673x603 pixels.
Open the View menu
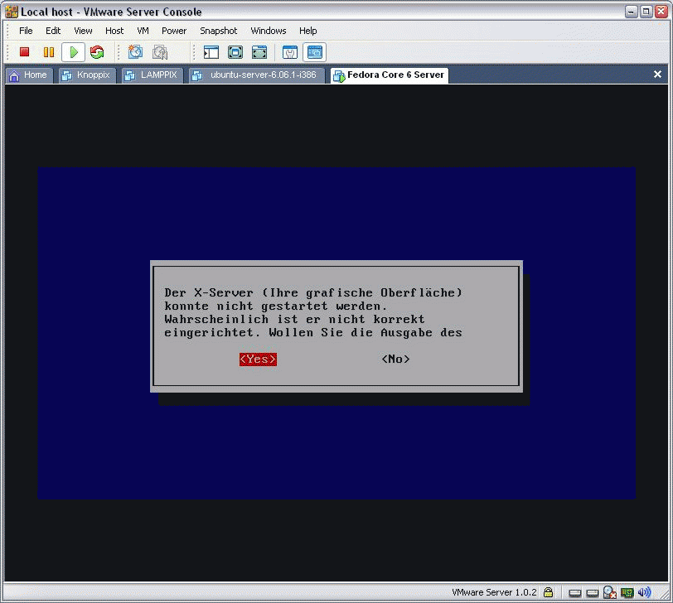coord(83,31)
